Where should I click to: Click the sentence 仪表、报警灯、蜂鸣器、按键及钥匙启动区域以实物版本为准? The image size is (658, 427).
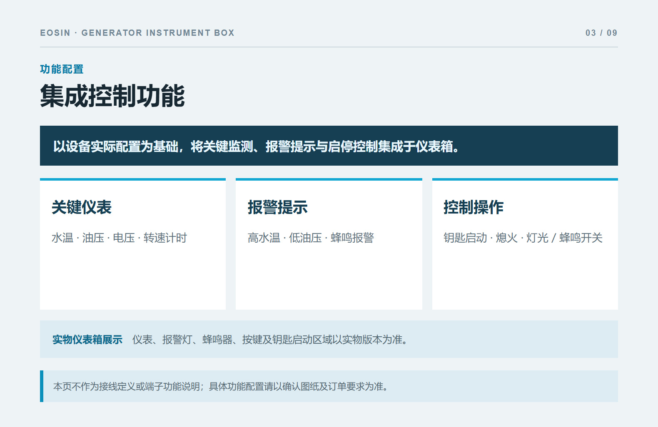tap(270, 340)
